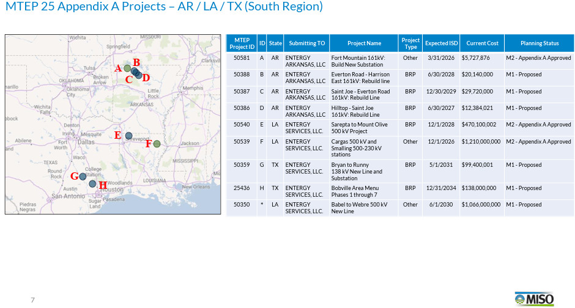Click the Dallas label on the map
This screenshot has width=575, height=308.
[x=86, y=142]
